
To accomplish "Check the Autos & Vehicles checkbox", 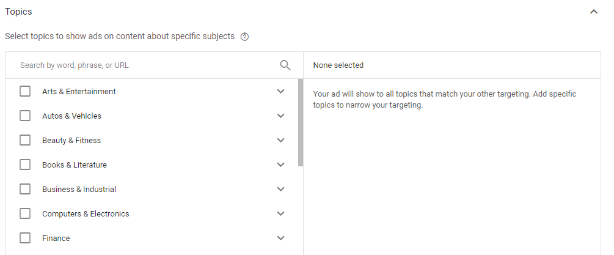I will tap(25, 116).
